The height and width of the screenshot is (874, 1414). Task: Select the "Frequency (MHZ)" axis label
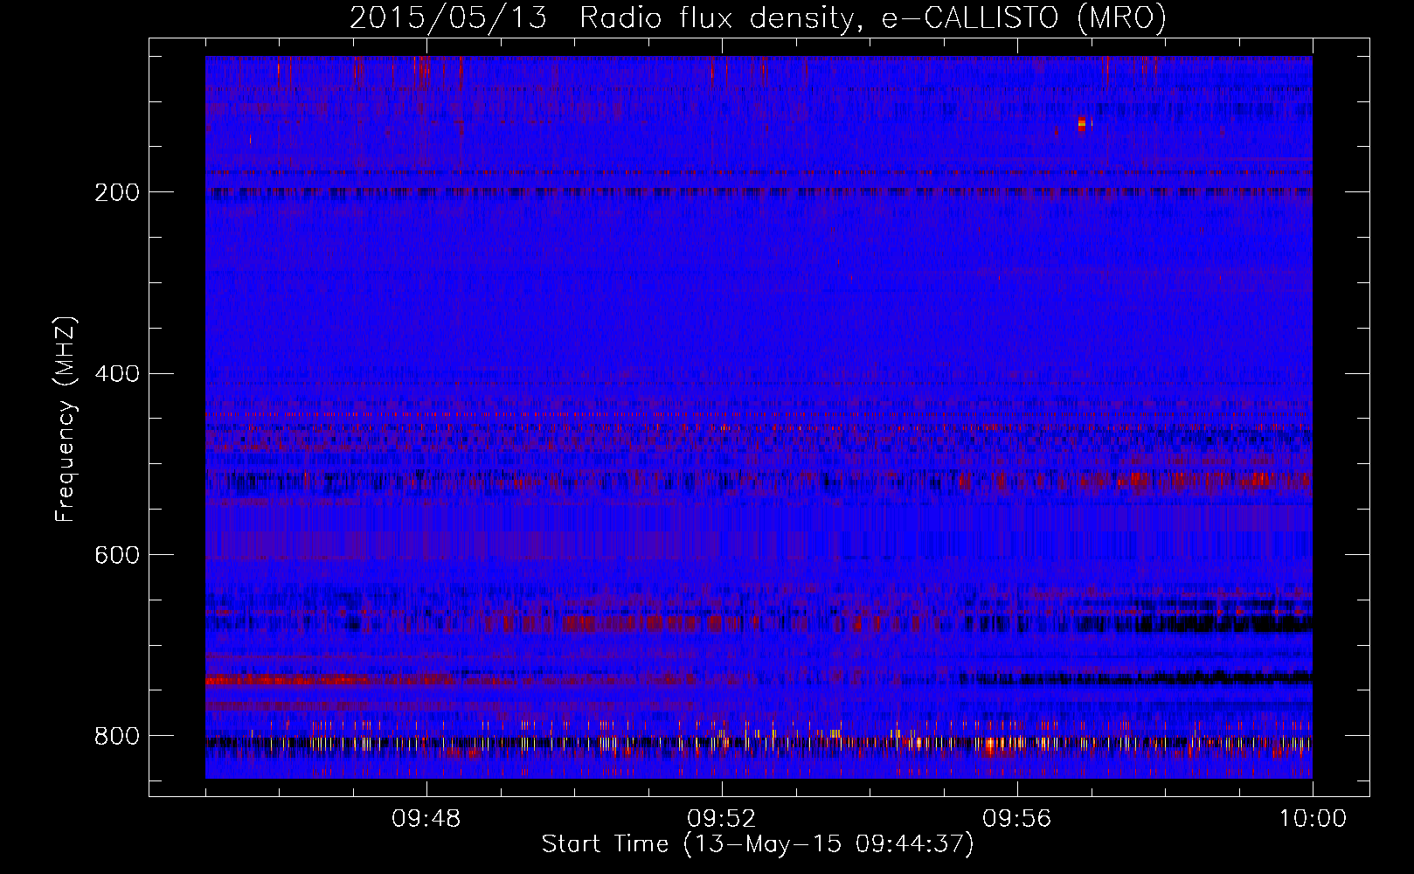click(66, 420)
